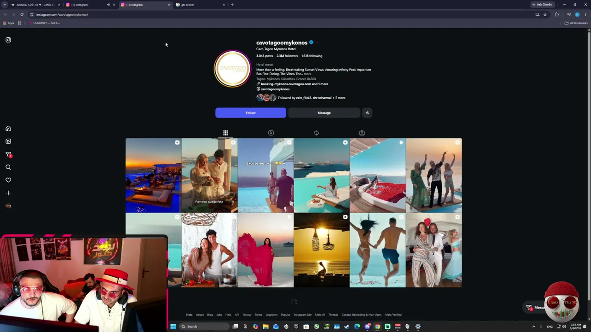Viewport: 591px width, 332px height.
Task: Open File Explorer from the taskbar
Action: click(x=265, y=326)
